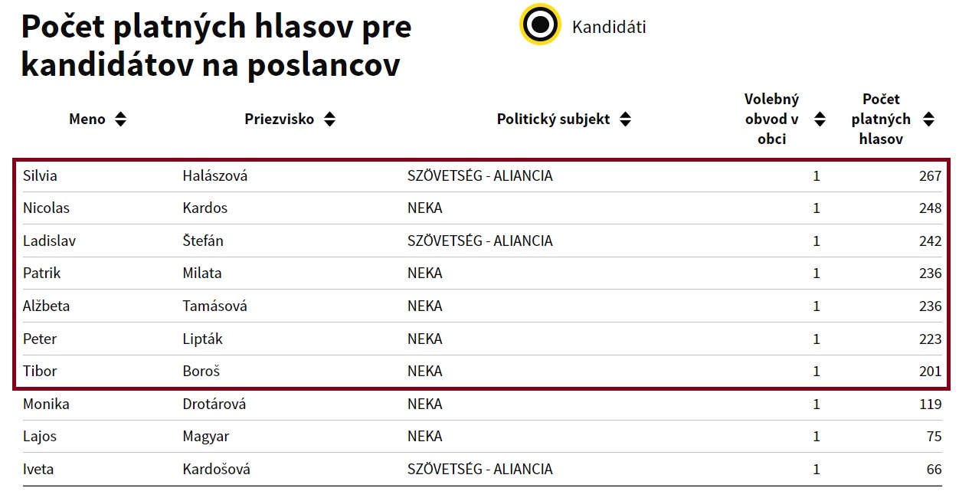Click the surname Kardos in table
Screen dimensions: 959x501
205,208
